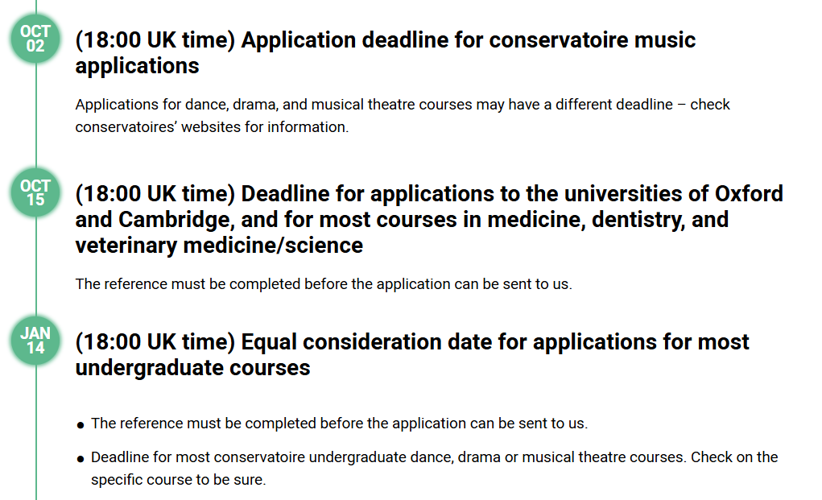
Task: Click 'veterinary medicine/science' heading text
Action: click(x=219, y=246)
